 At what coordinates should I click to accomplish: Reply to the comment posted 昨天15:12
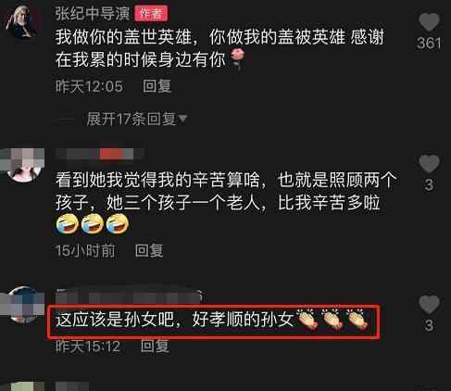point(155,346)
